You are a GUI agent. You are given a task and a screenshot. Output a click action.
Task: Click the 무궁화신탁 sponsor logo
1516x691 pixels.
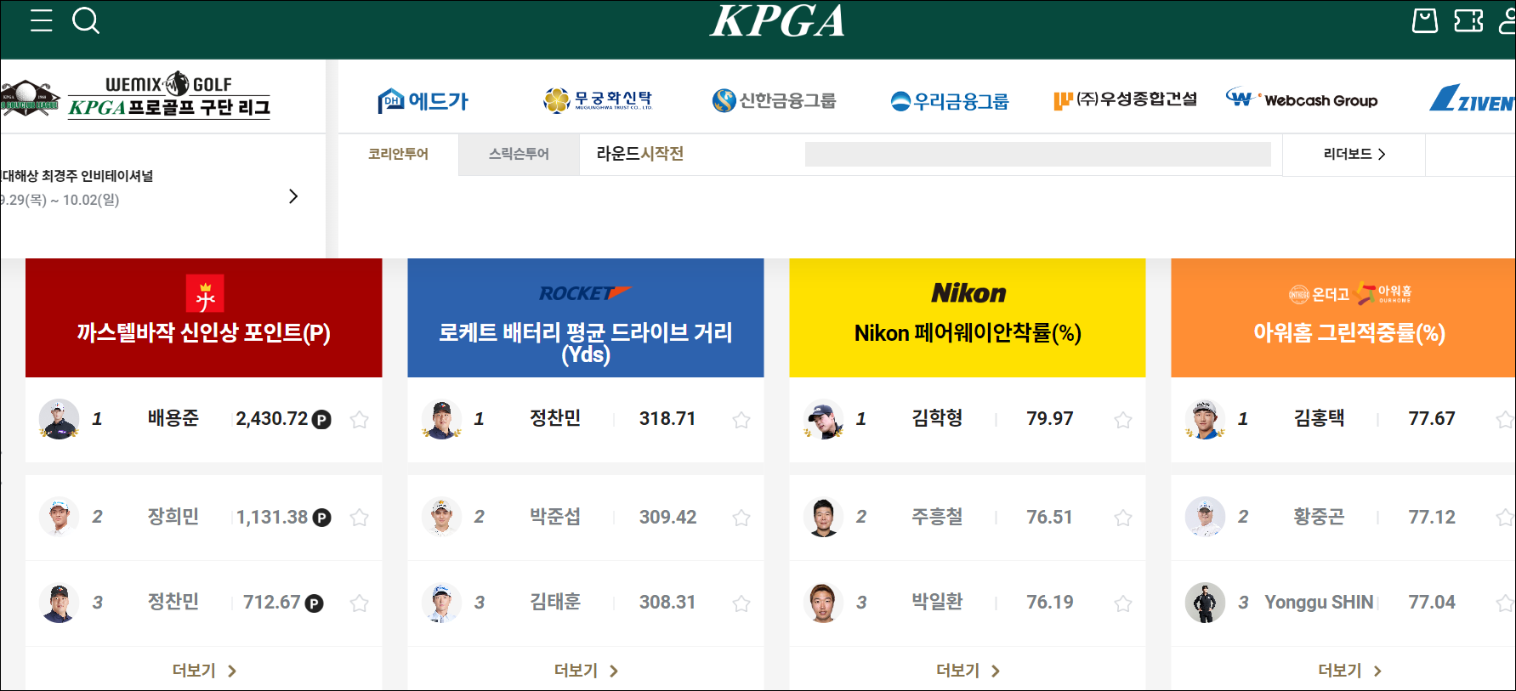click(x=599, y=100)
